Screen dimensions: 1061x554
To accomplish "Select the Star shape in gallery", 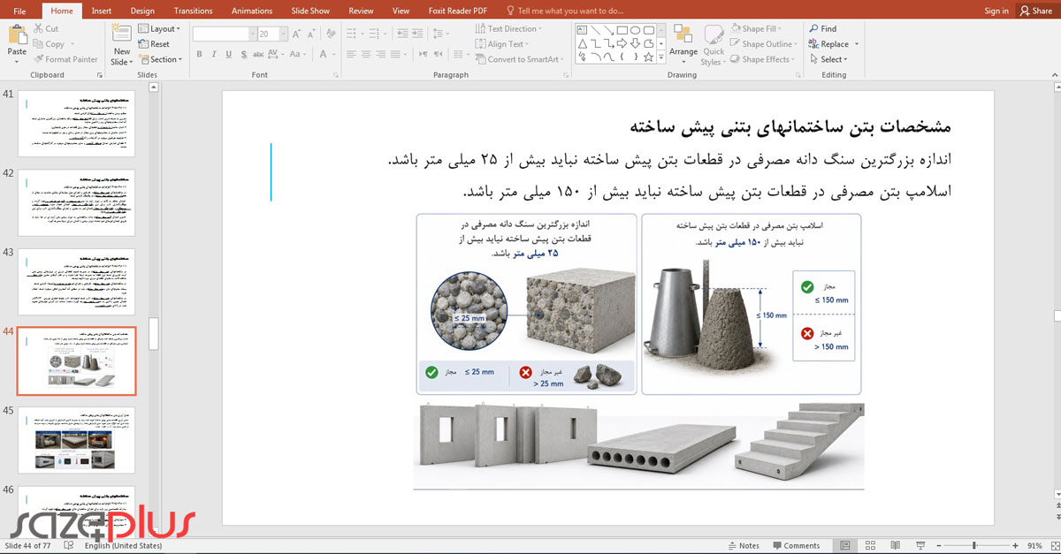I will (x=649, y=57).
